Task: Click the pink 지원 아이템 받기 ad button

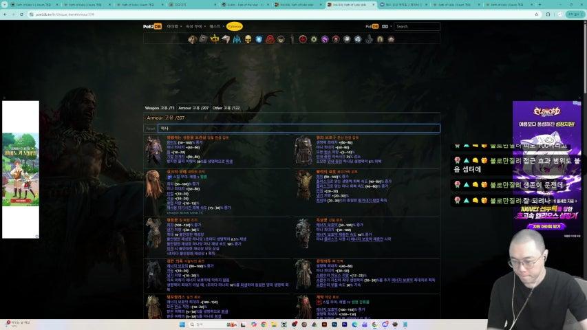Action: click(x=546, y=226)
